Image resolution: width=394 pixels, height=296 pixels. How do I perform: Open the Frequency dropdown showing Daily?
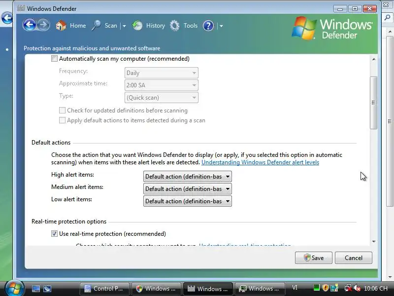click(162, 73)
